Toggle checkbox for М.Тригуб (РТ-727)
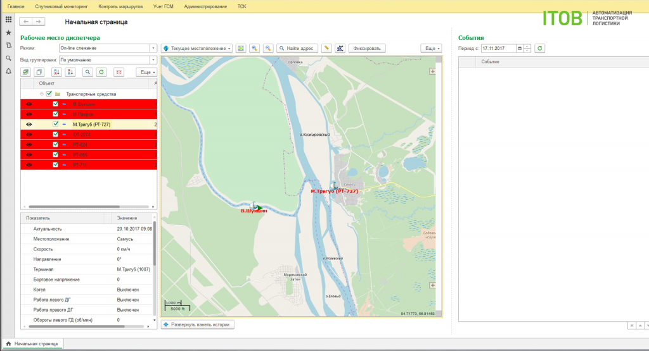 pyautogui.click(x=56, y=124)
